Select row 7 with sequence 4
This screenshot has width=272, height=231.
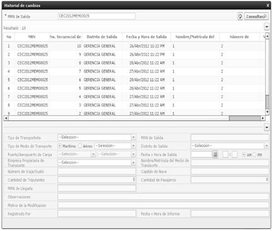point(134,97)
